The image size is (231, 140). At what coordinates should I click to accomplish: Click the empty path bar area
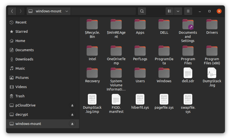[103, 11]
